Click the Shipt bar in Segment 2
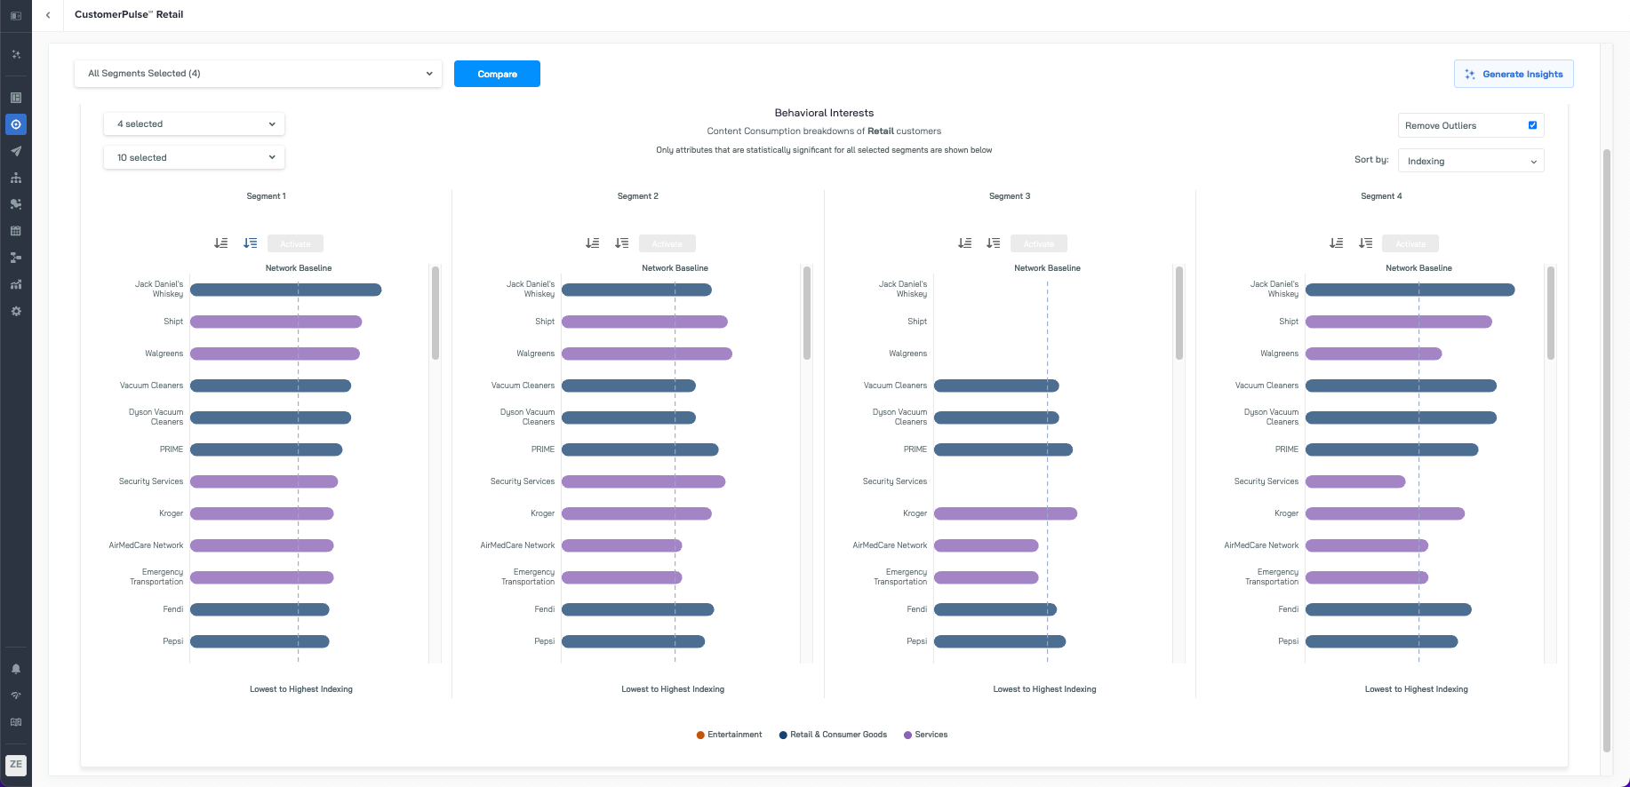 coord(644,322)
